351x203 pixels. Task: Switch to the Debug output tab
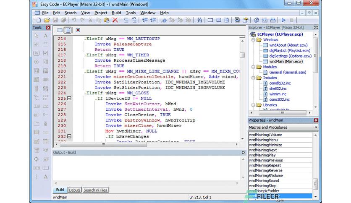coord(74,190)
